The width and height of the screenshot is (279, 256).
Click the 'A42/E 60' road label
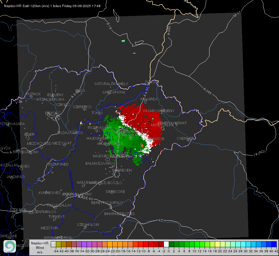tap(85, 198)
